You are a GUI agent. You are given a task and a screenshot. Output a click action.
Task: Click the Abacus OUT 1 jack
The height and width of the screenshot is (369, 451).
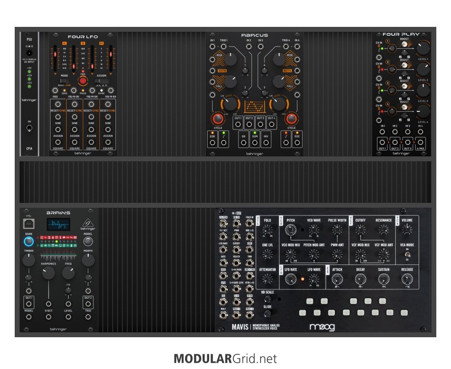(238, 124)
